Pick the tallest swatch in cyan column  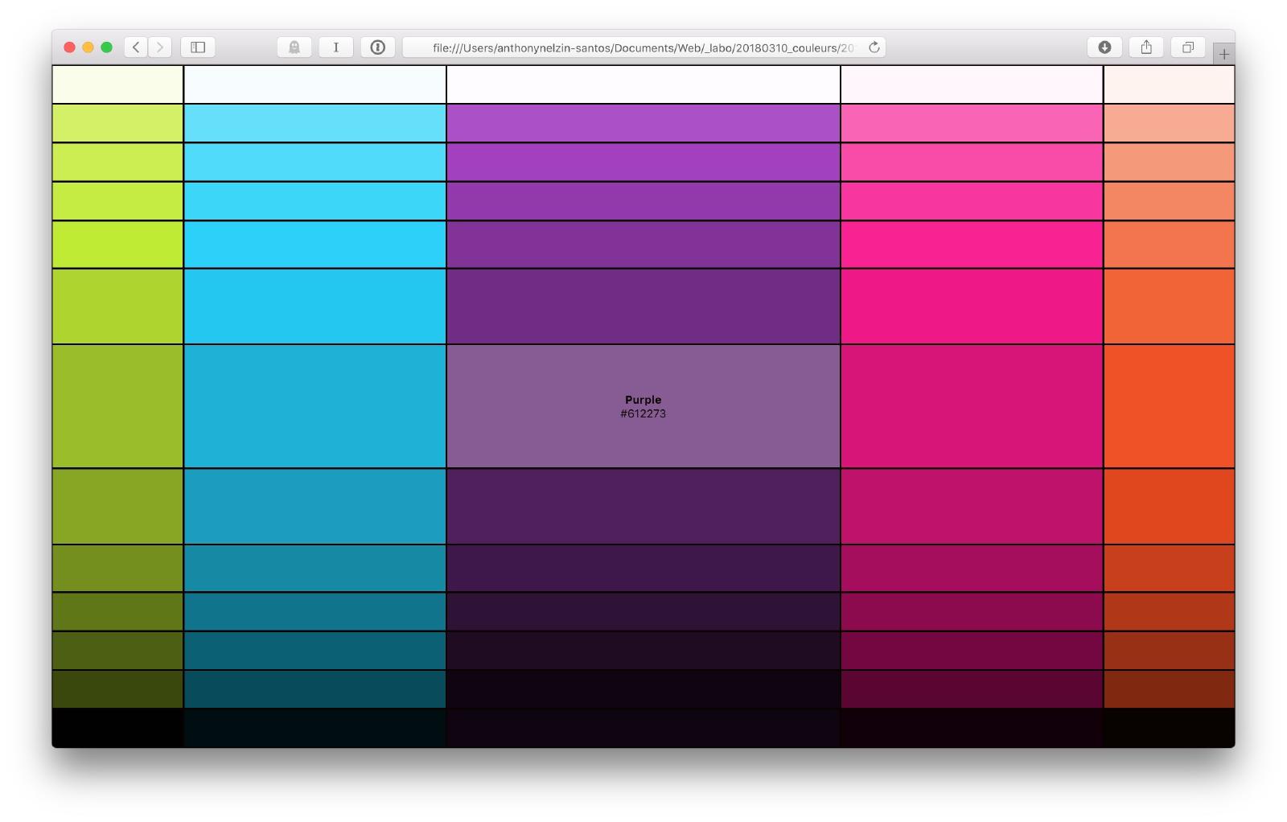[x=315, y=406]
